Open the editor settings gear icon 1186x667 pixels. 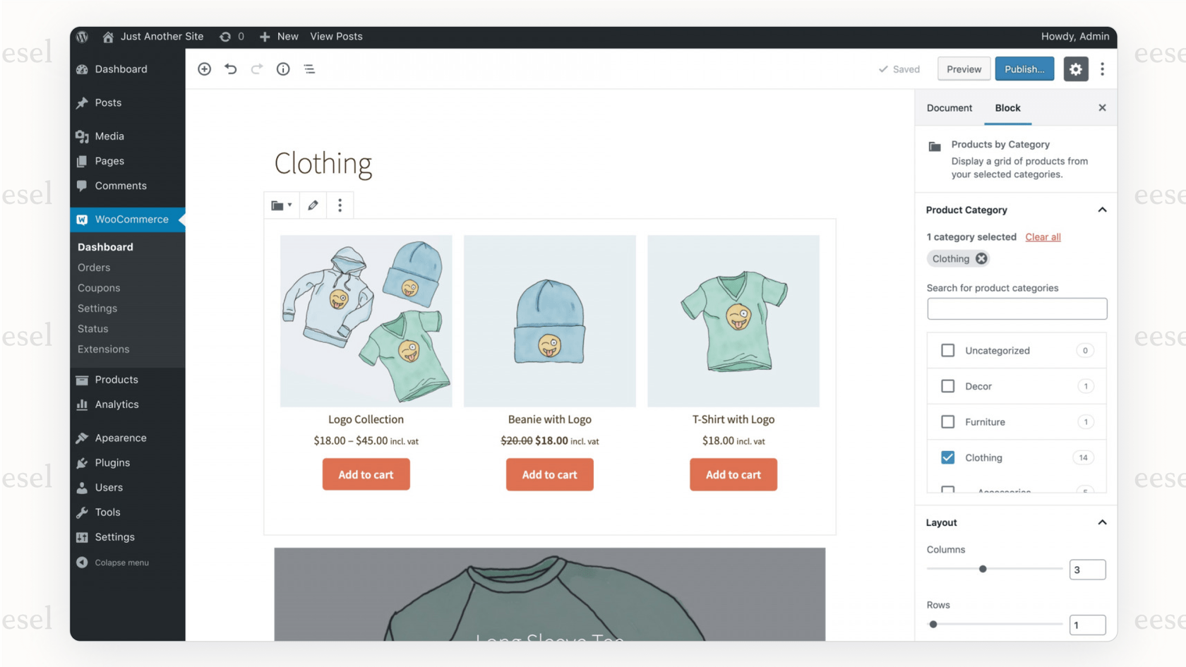tap(1075, 68)
